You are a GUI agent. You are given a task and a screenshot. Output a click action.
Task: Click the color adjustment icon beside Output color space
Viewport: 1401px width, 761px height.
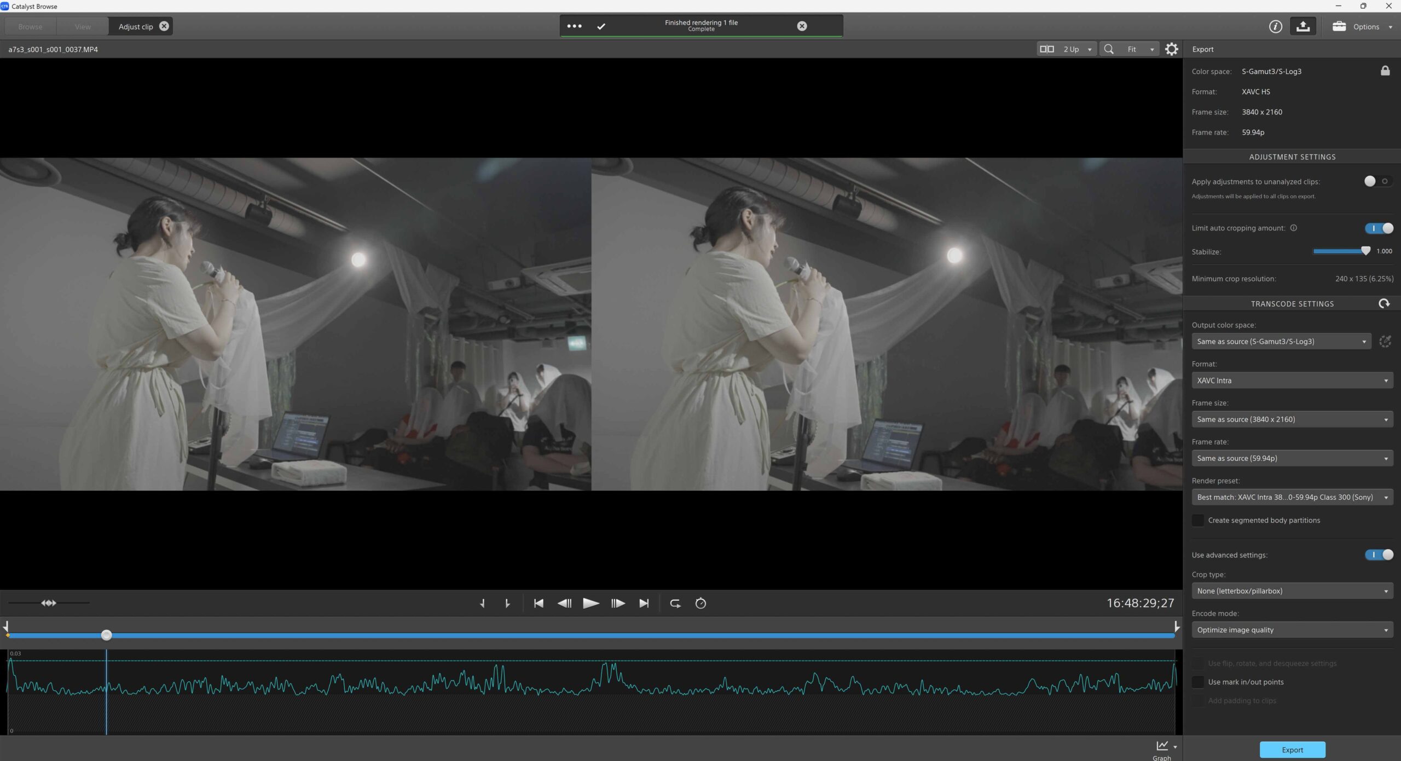[x=1385, y=342]
